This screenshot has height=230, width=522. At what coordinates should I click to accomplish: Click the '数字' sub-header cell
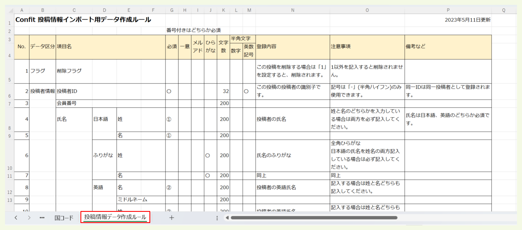[236, 51]
